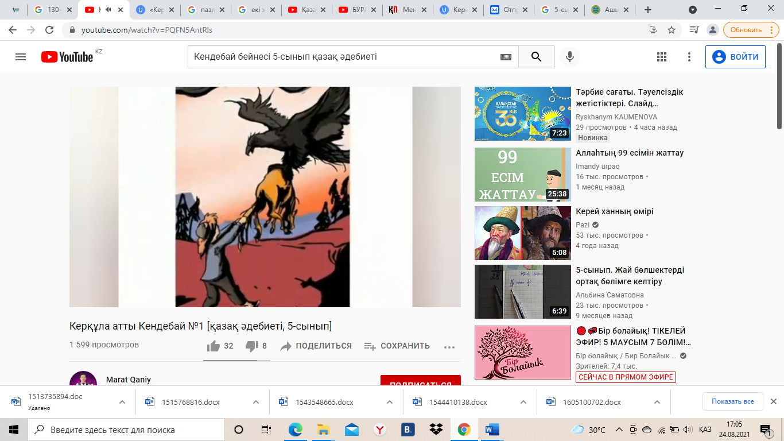The height and width of the screenshot is (441, 784).
Task: Expand options for 1543548665.docx download
Action: (390, 402)
